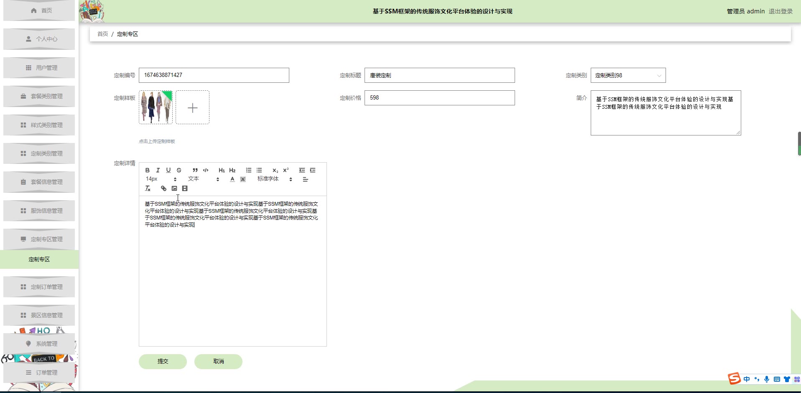Create an ordered numbered list
Viewport: 801px width, 393px height.
(249, 170)
